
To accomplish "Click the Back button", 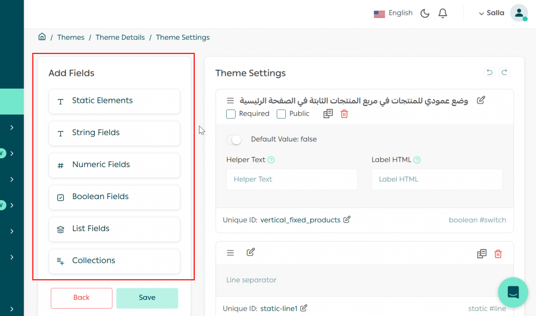I will point(81,298).
